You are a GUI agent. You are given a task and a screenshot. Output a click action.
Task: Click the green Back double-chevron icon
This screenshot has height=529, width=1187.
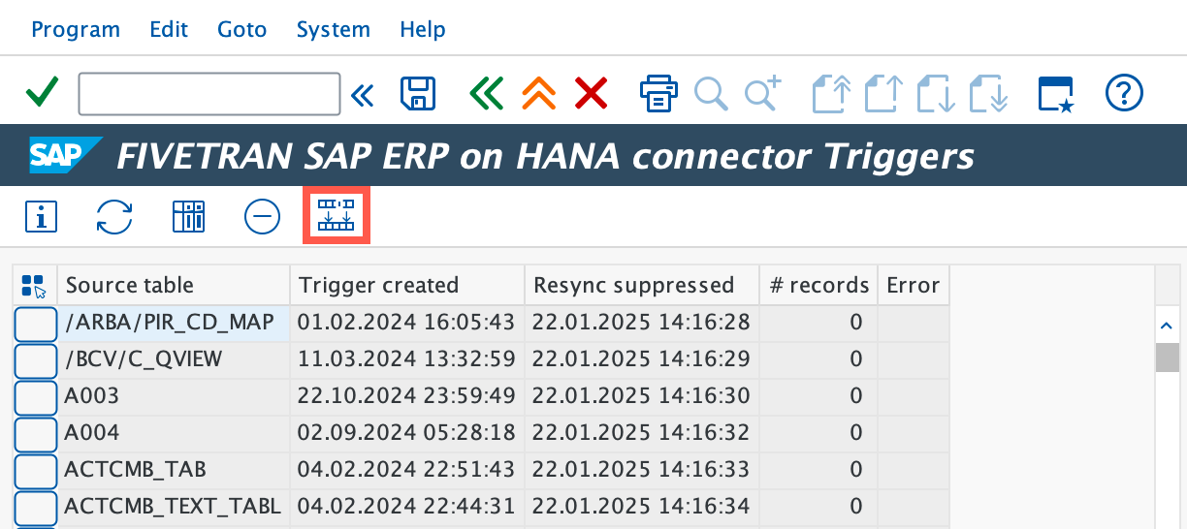tap(487, 94)
